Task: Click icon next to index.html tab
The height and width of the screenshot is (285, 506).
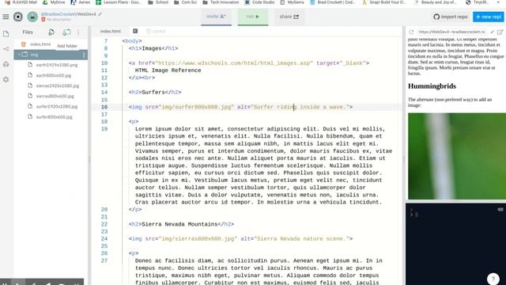Action: click(x=135, y=31)
